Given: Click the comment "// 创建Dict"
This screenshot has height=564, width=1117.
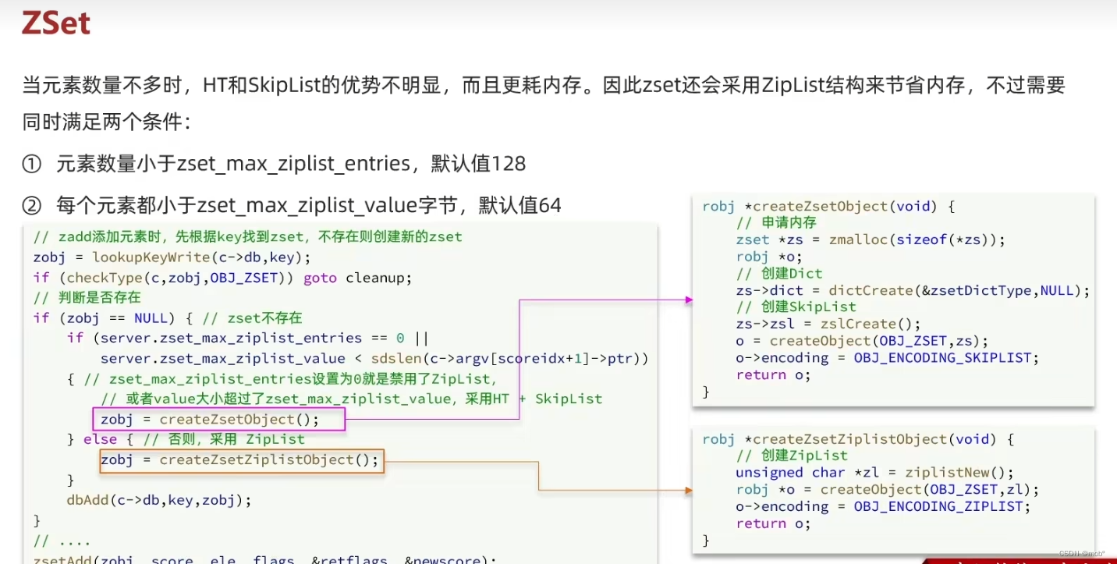Looking at the screenshot, I should coord(779,273).
